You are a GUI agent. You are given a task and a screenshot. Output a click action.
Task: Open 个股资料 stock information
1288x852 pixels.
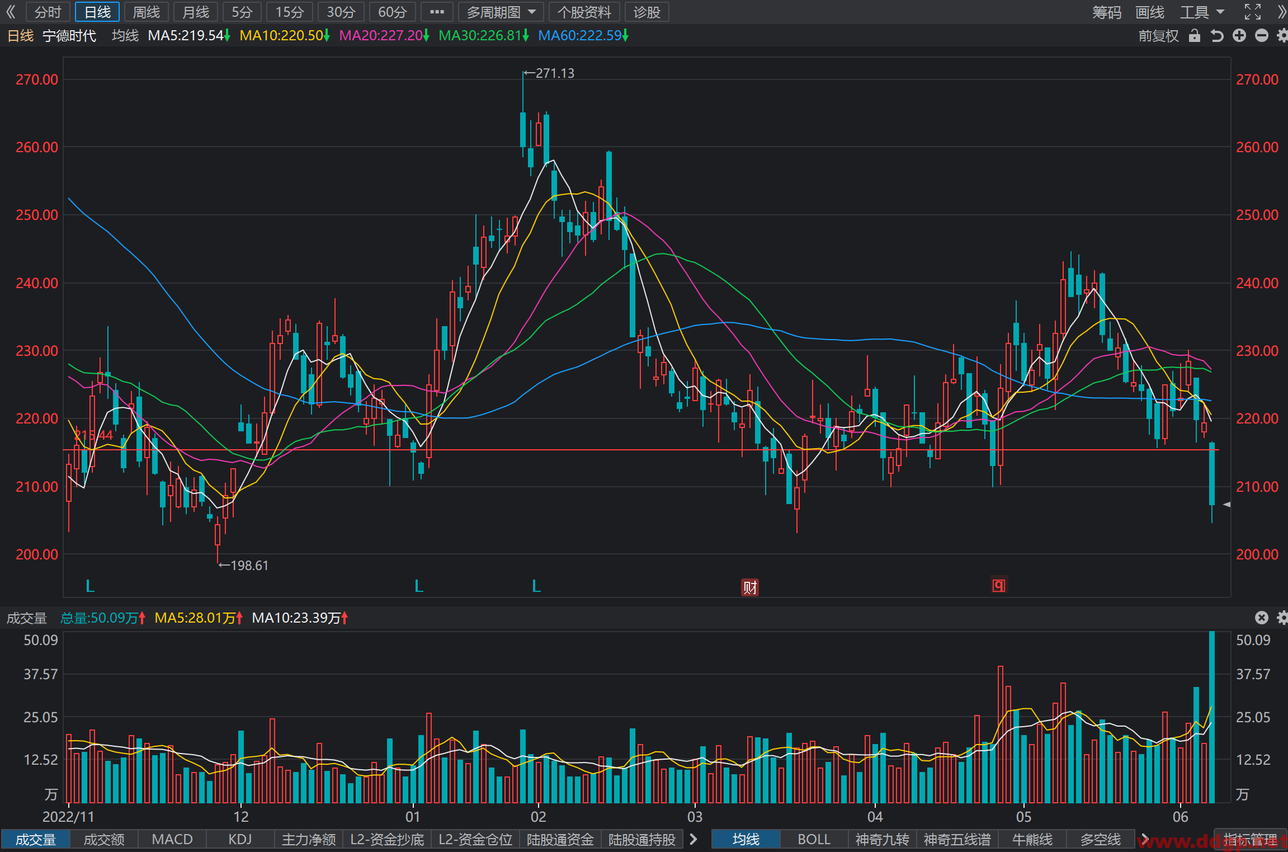[584, 12]
